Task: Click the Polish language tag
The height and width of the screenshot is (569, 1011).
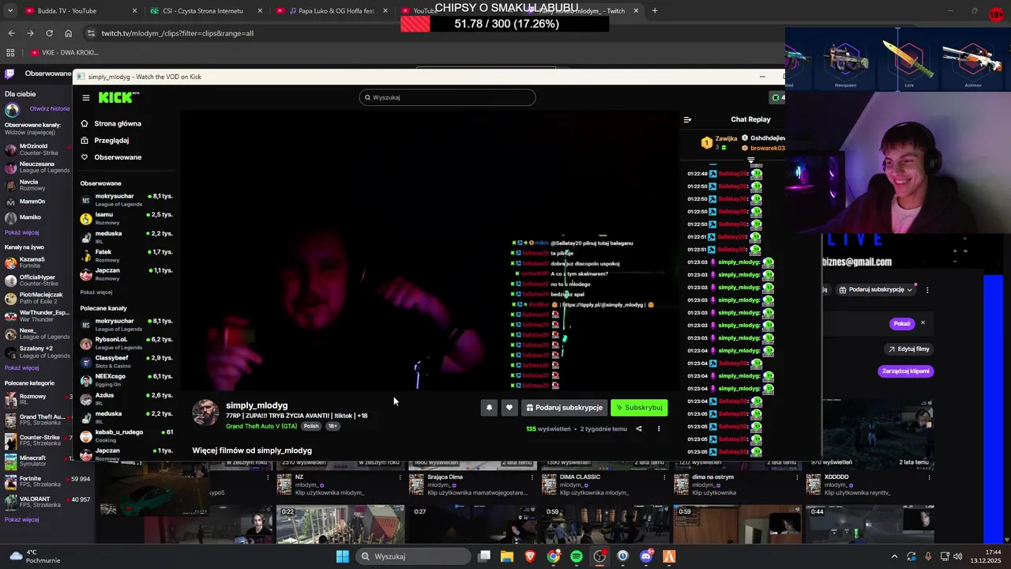Action: pos(311,427)
